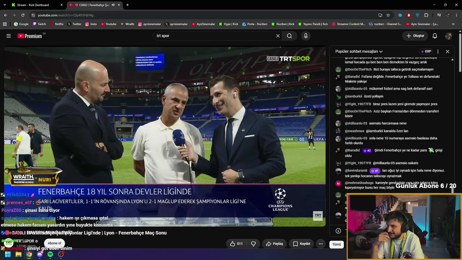The image size is (462, 260).
Task: Open Chrome profile avatar in toolbar
Action: coord(448,15)
